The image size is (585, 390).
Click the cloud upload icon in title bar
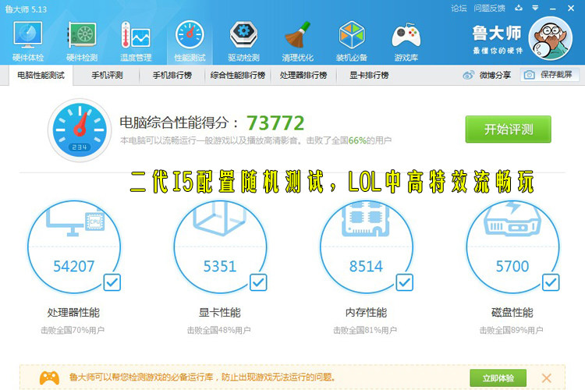[x=519, y=8]
